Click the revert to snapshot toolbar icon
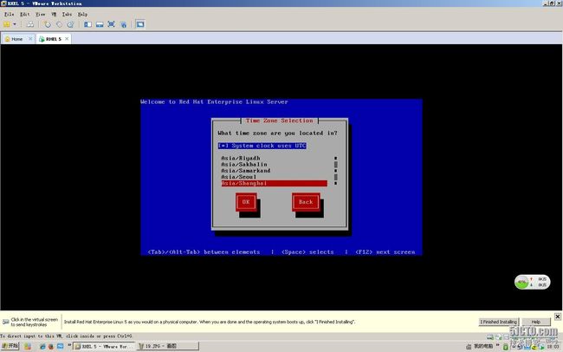This screenshot has width=563, height=352. tap(59, 24)
